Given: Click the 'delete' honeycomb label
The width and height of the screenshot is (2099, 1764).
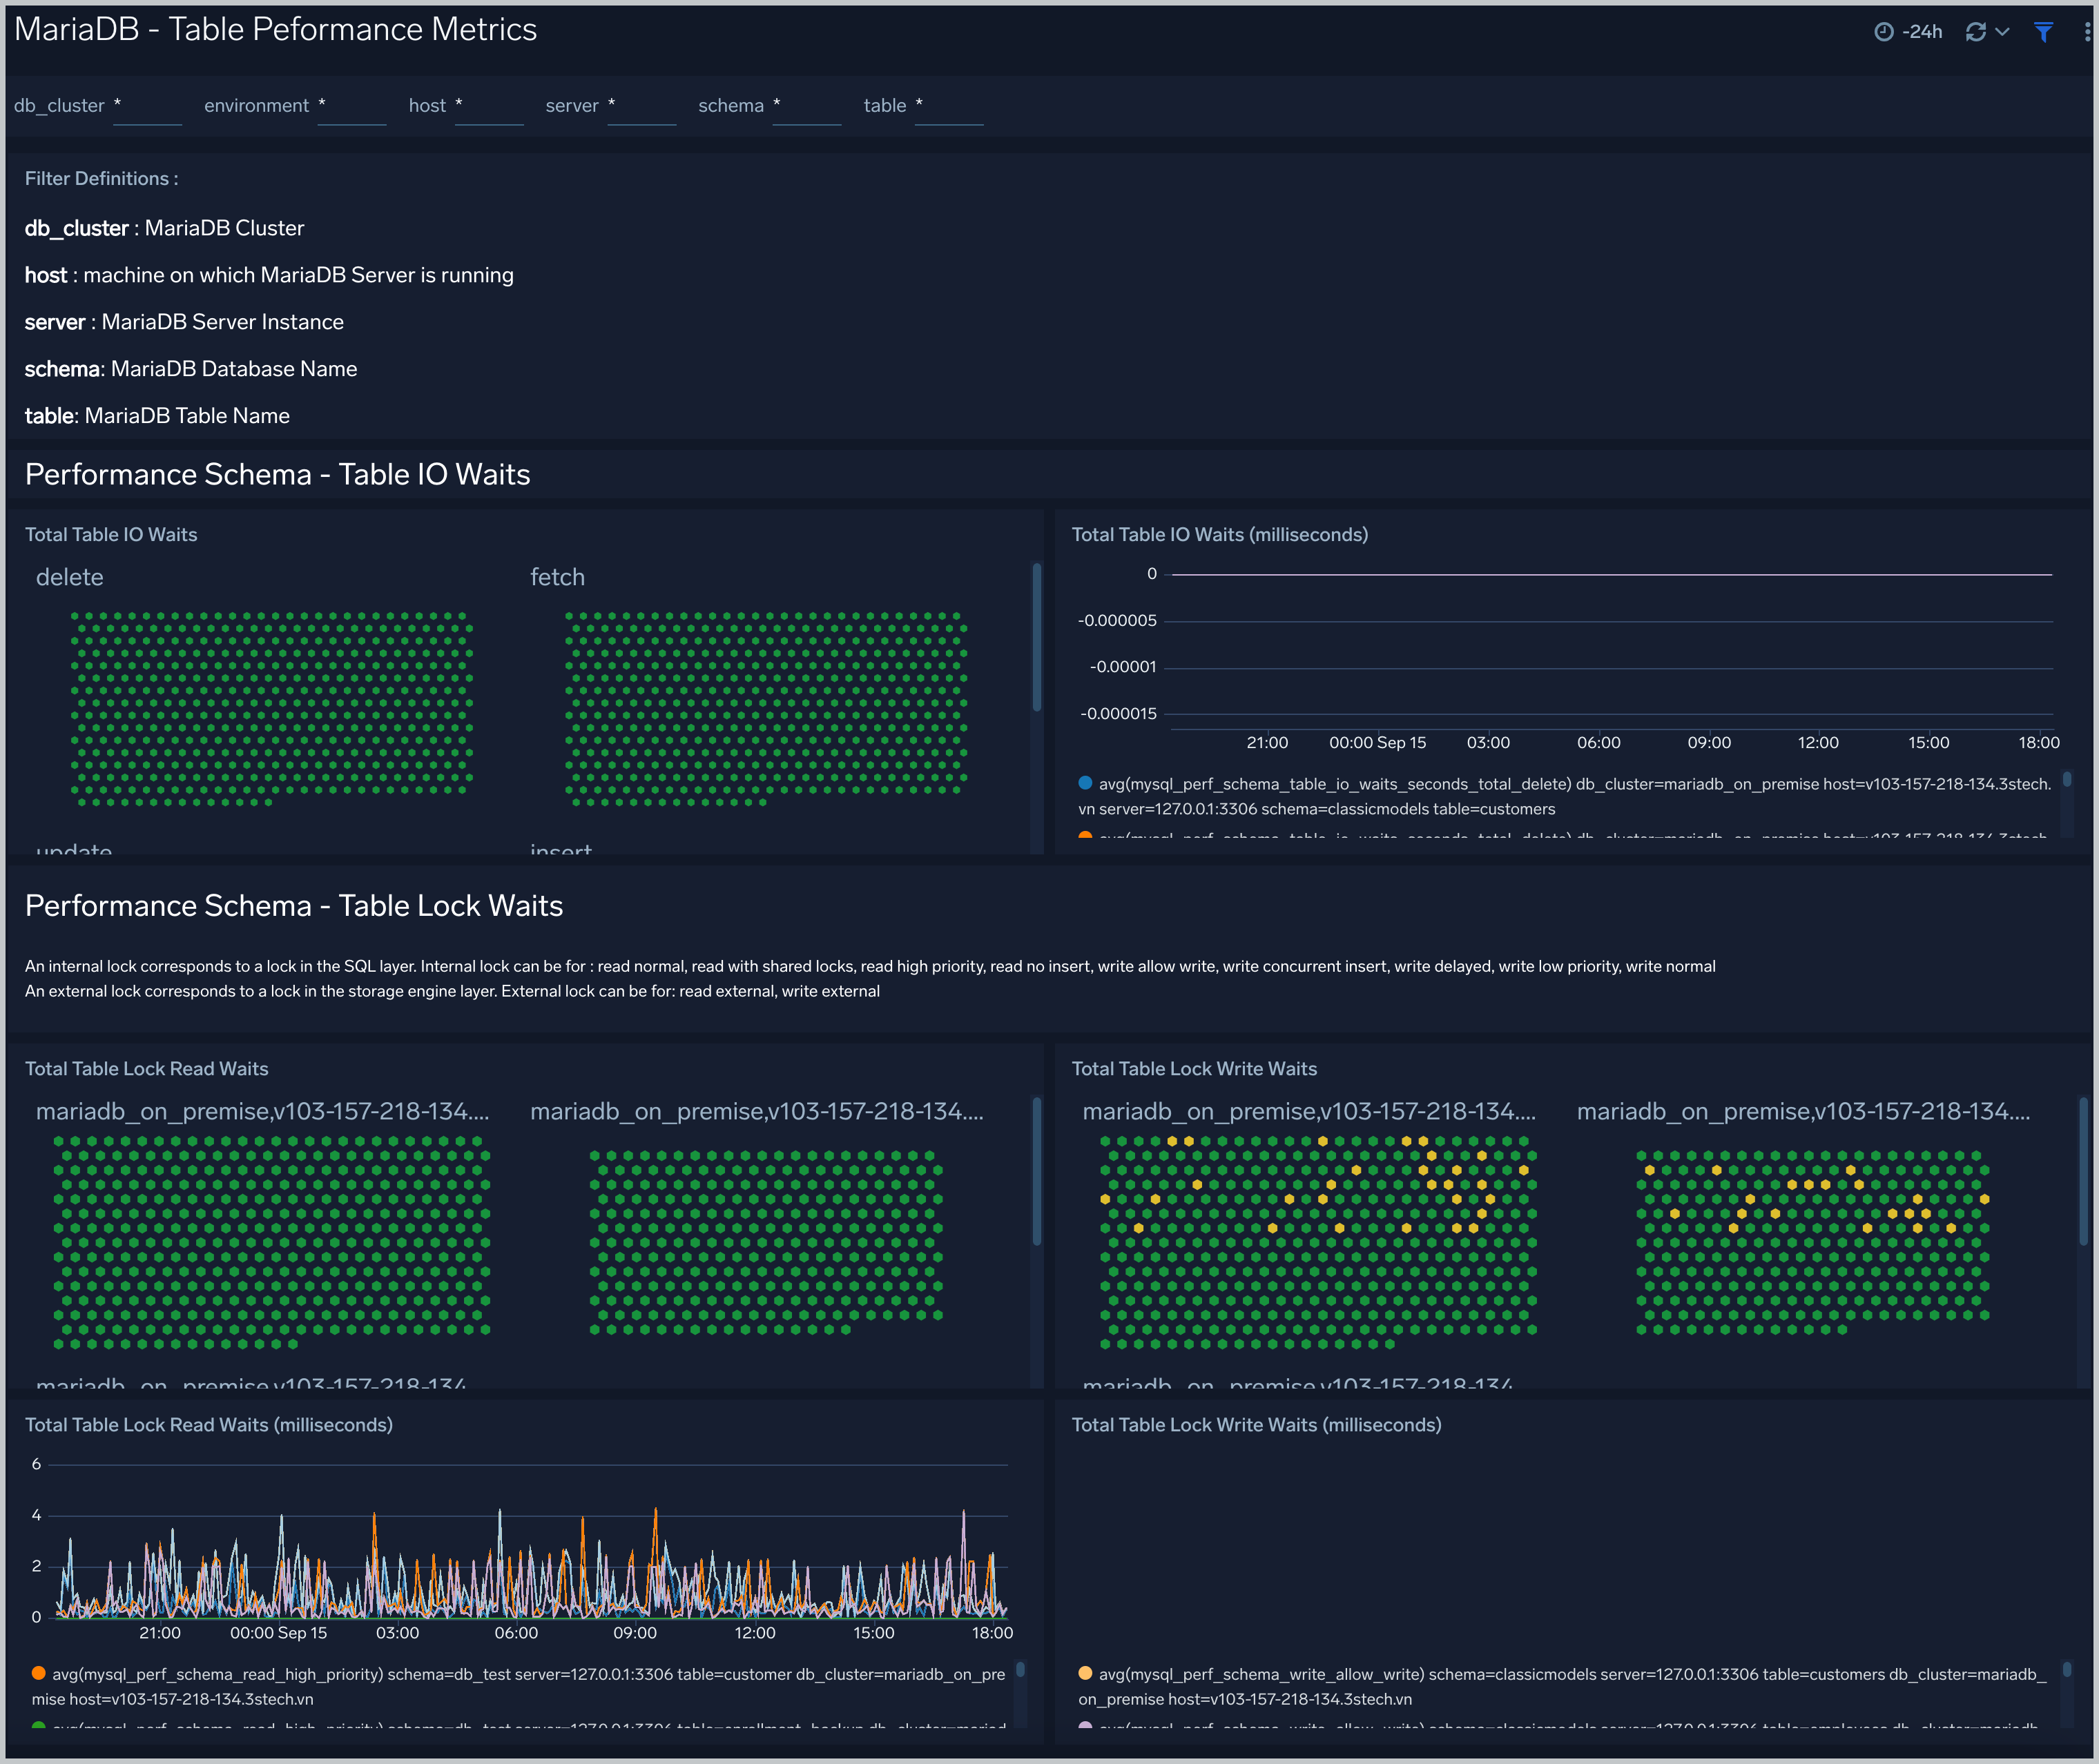Looking at the screenshot, I should point(70,577).
